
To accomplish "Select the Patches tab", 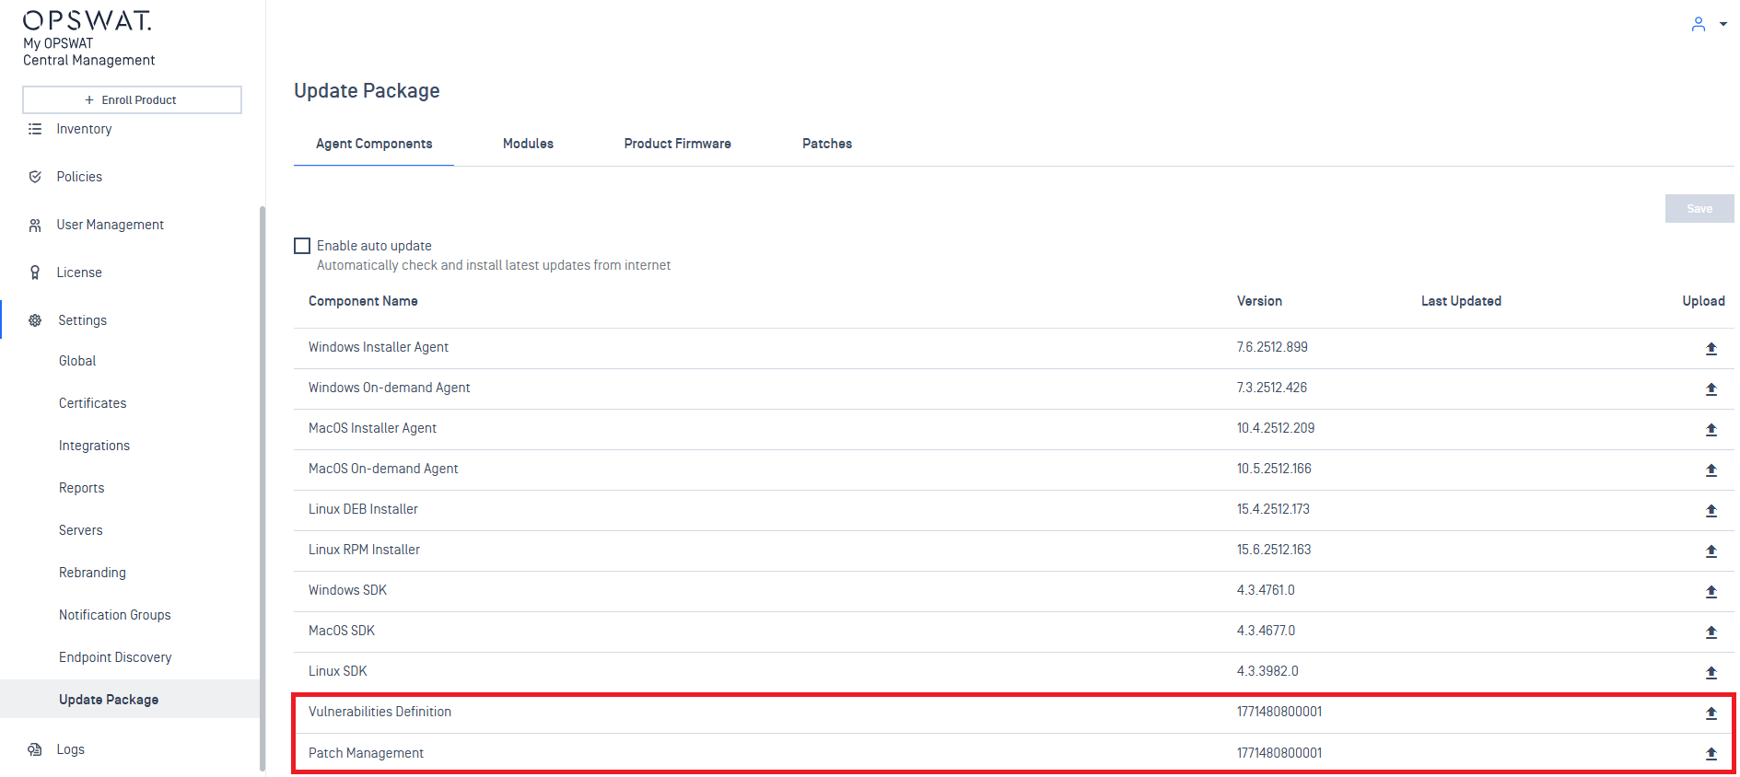I will [x=826, y=144].
